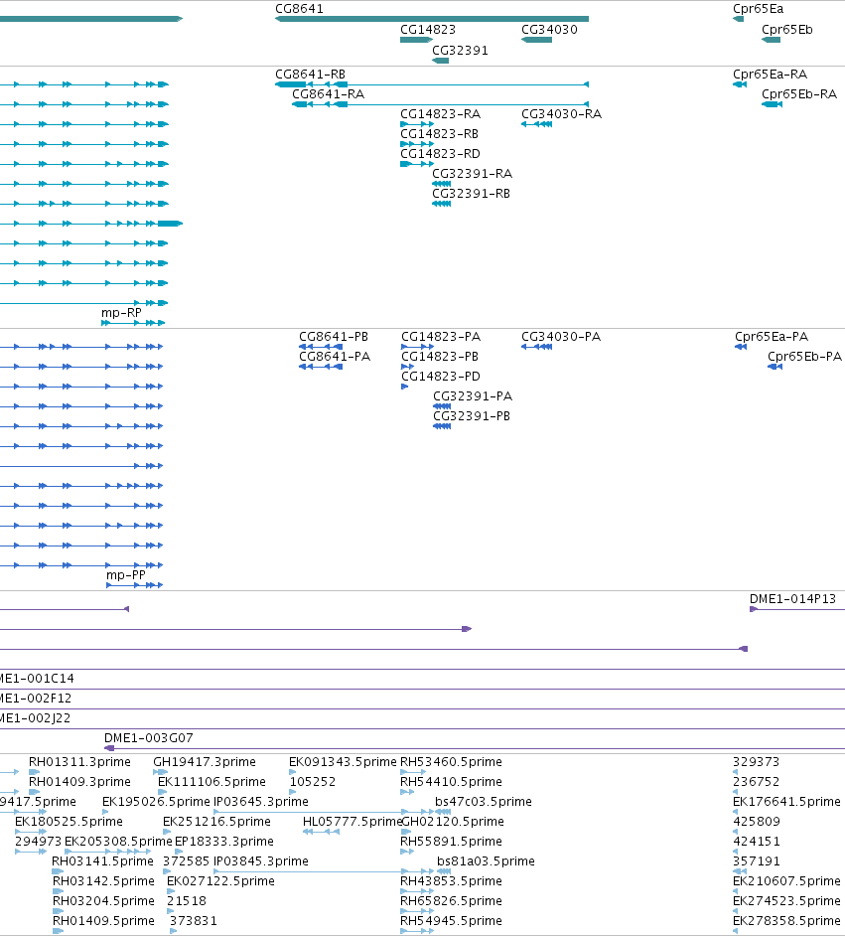Select transcript CG8641-RB
The image size is (845, 936).
pyautogui.click(x=432, y=84)
